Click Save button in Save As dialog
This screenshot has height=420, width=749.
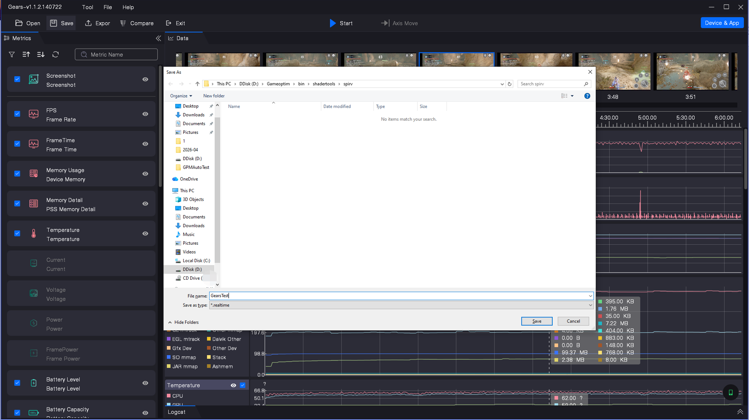pyautogui.click(x=536, y=321)
